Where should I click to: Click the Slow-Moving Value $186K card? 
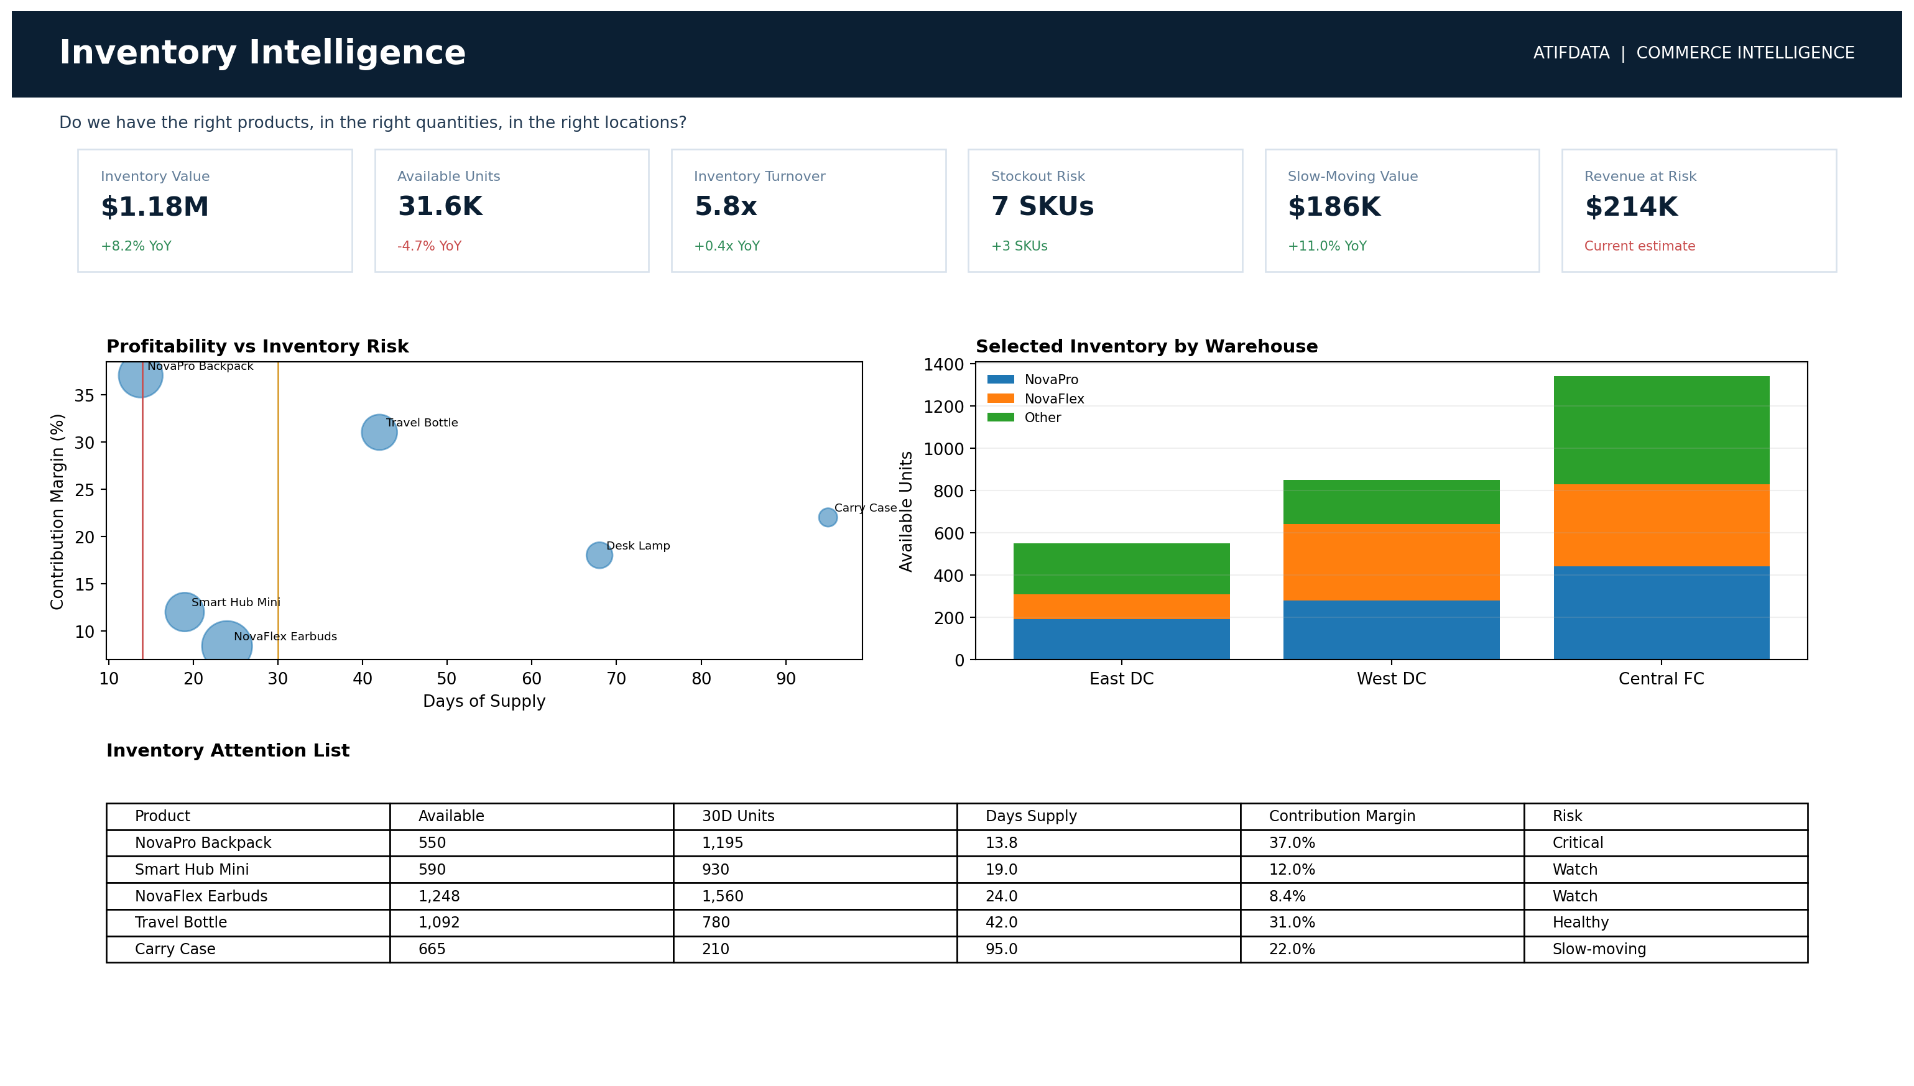(x=1402, y=210)
